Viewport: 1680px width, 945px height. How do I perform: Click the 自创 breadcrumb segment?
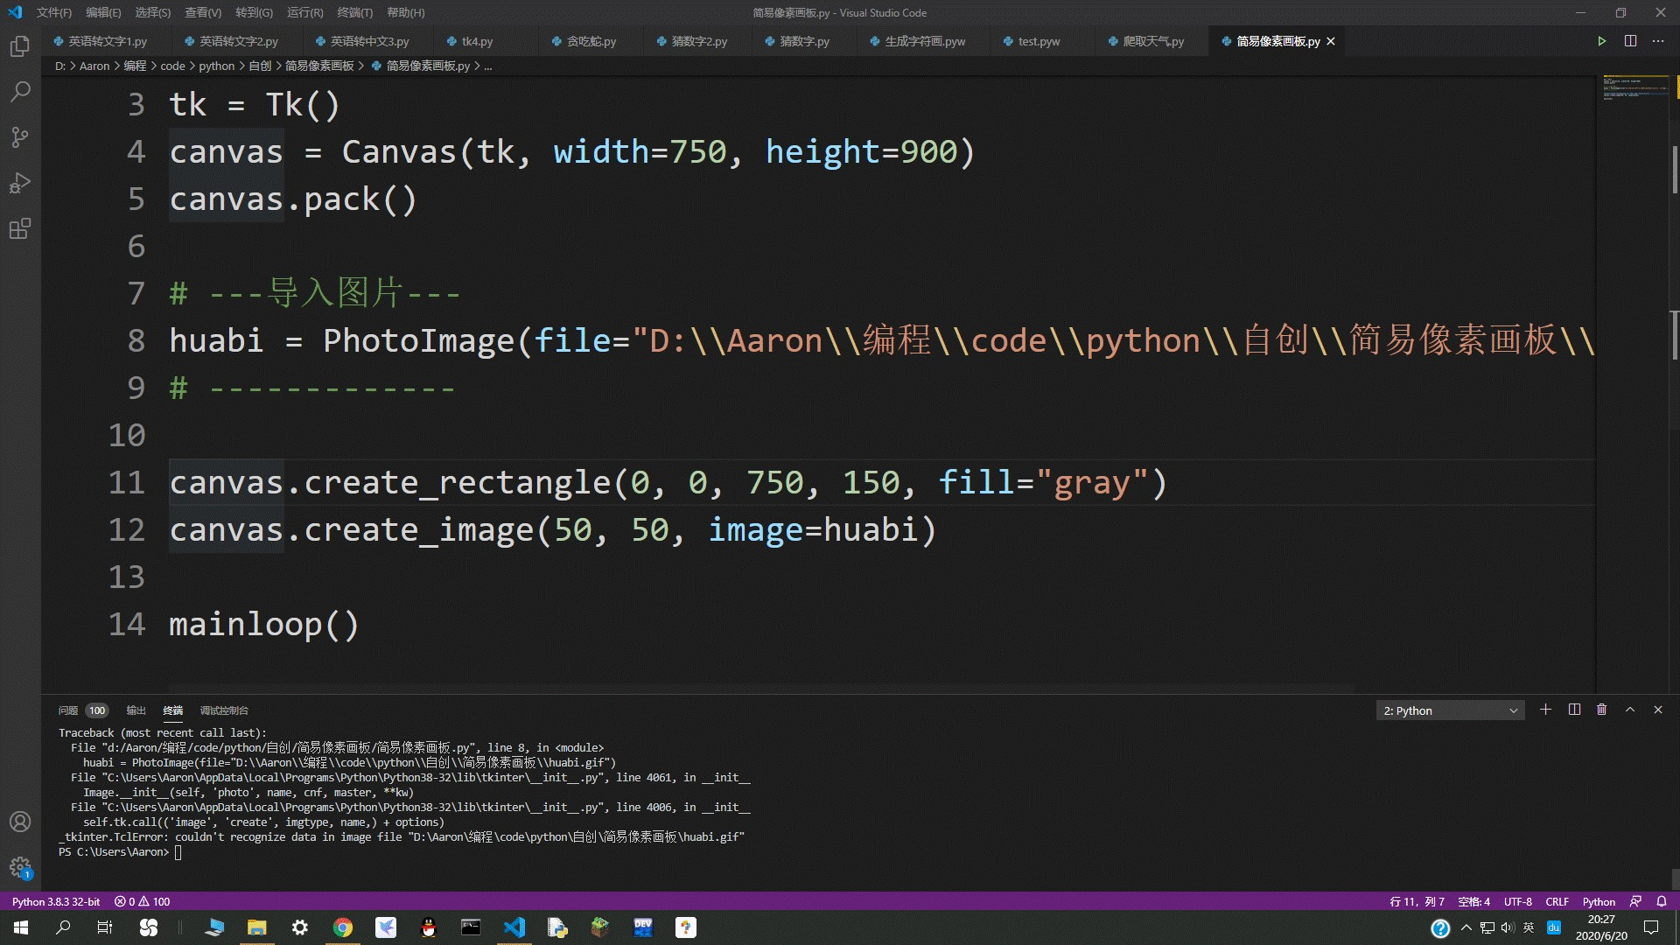(260, 66)
